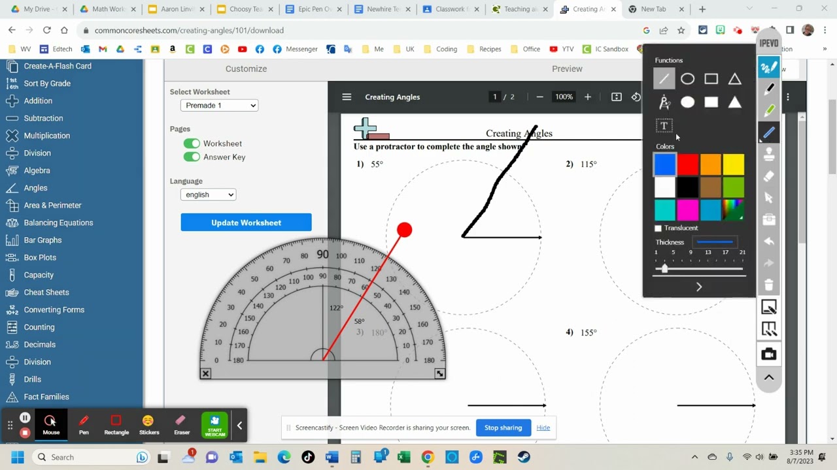Open the Angles category in sidebar

pos(35,188)
